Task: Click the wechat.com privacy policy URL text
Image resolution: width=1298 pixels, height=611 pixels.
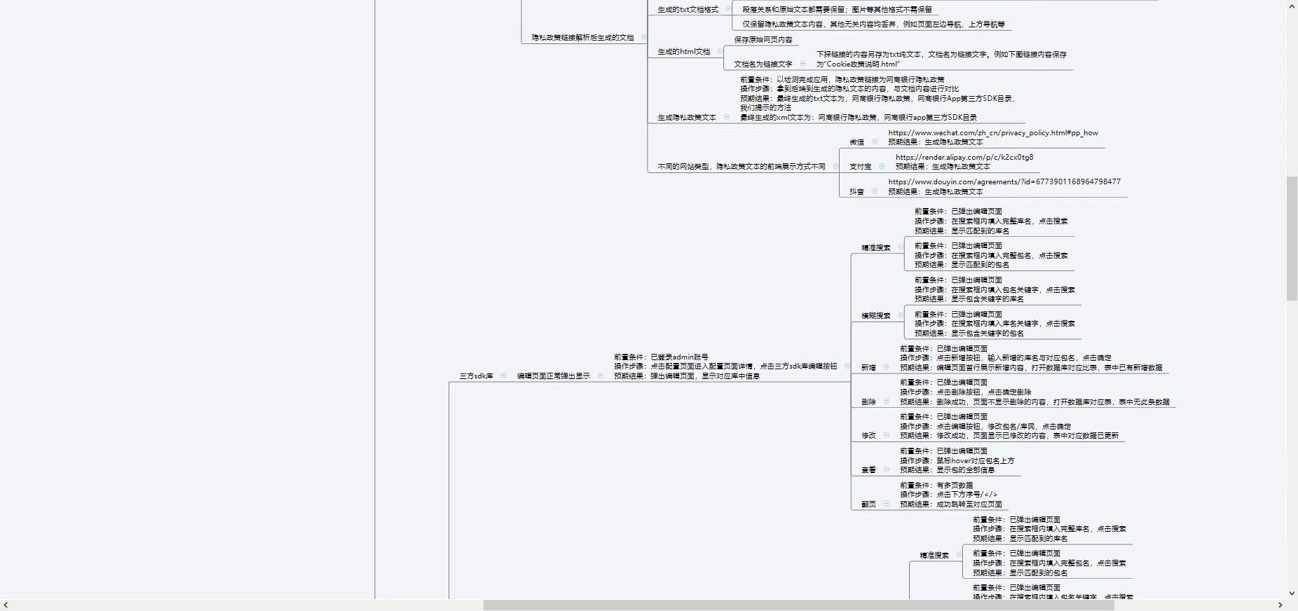Action: (993, 132)
